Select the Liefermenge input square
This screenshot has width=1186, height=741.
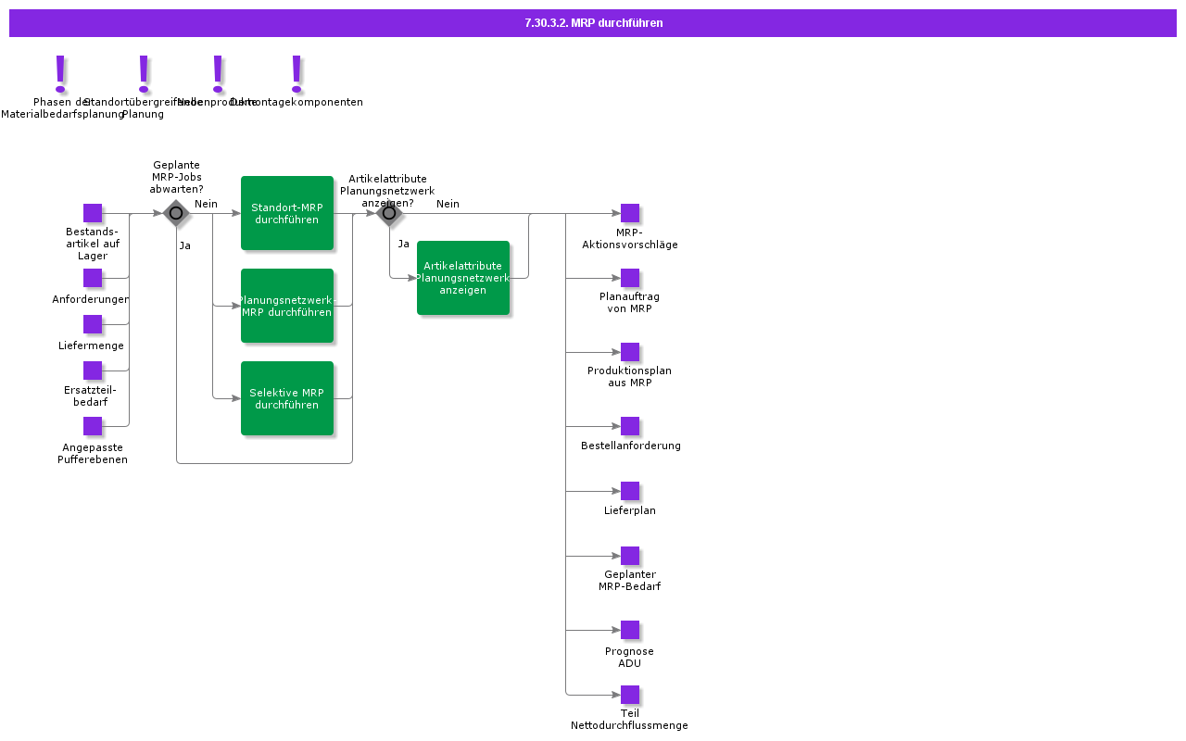click(93, 324)
